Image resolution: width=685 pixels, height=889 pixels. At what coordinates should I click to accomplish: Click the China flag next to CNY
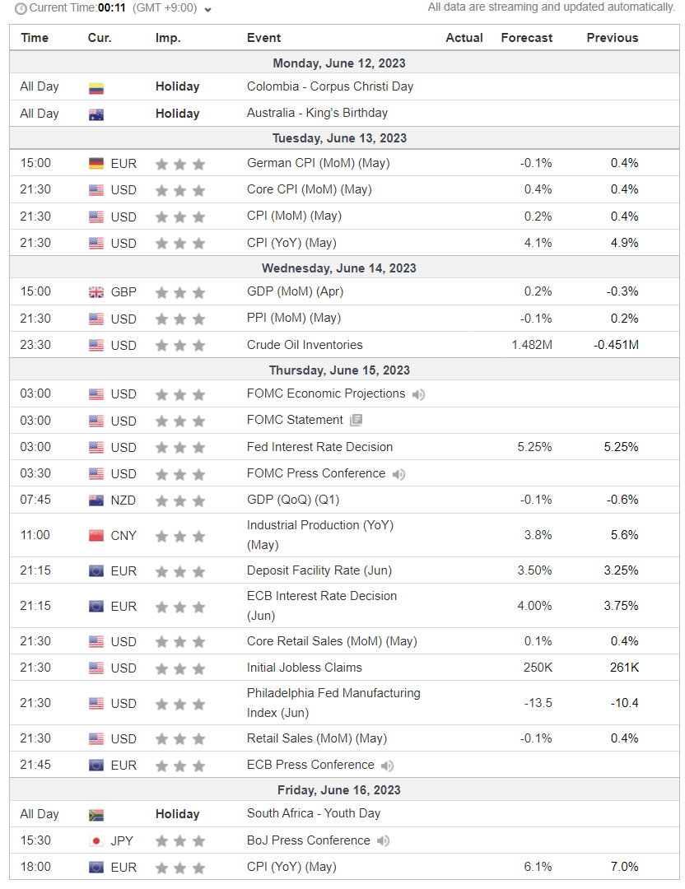click(96, 536)
